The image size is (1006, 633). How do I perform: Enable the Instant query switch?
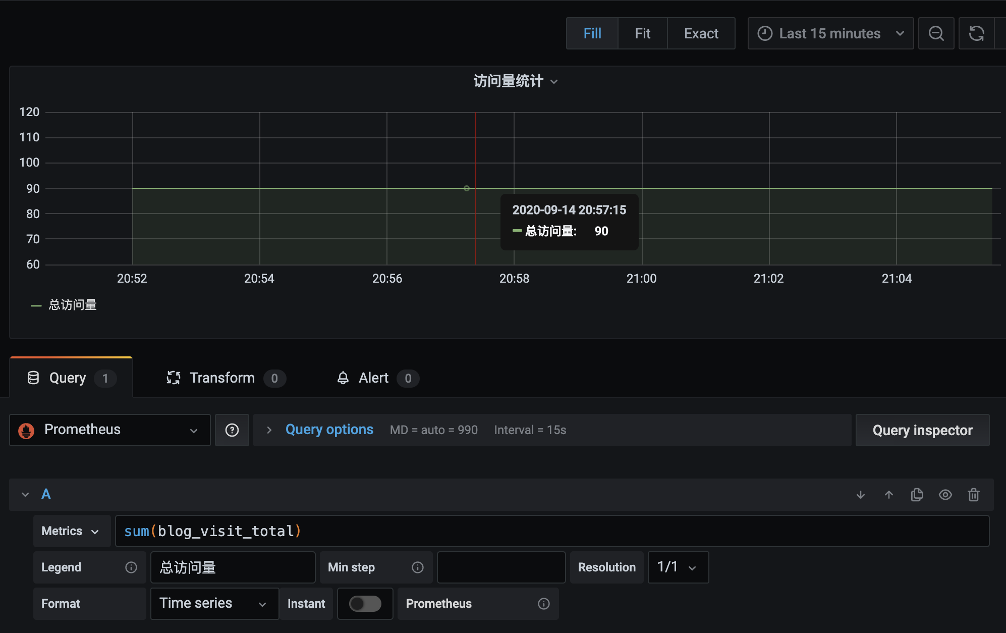pyautogui.click(x=365, y=604)
